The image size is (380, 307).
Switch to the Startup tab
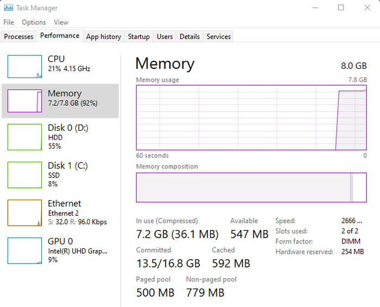pyautogui.click(x=138, y=36)
